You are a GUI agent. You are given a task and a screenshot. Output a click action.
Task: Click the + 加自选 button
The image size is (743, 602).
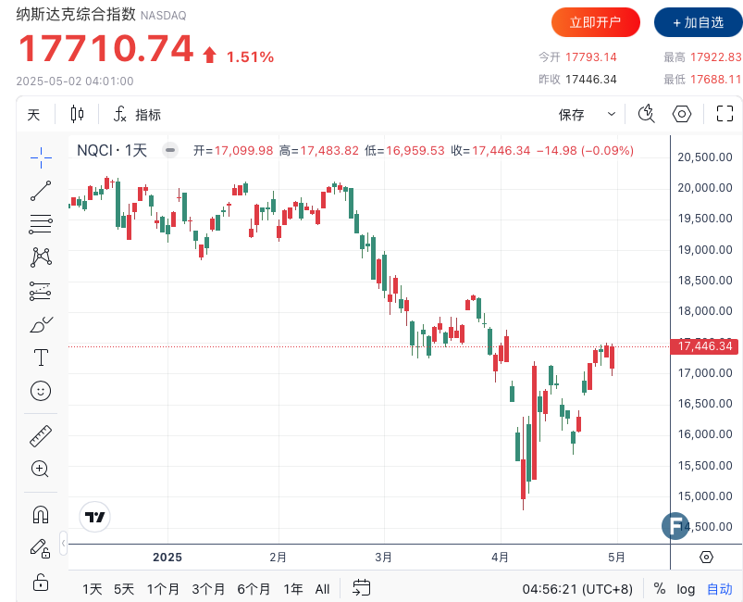698,22
